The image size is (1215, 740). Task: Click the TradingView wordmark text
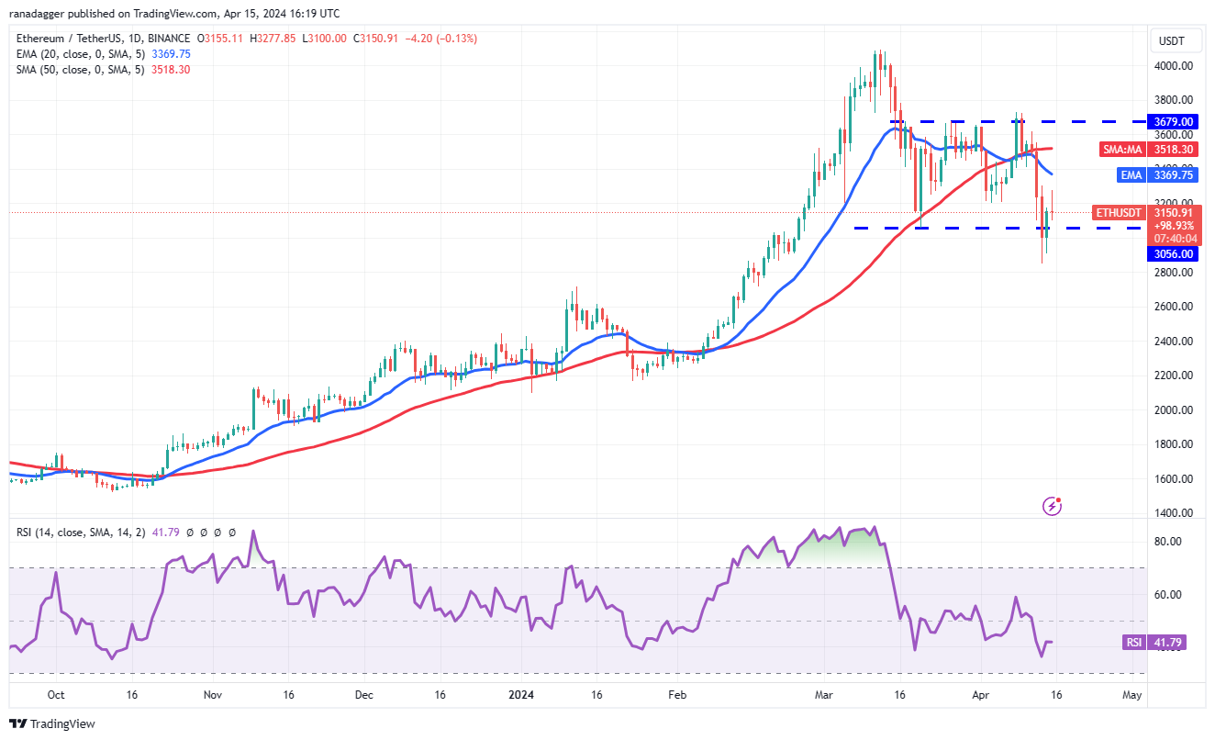62,724
